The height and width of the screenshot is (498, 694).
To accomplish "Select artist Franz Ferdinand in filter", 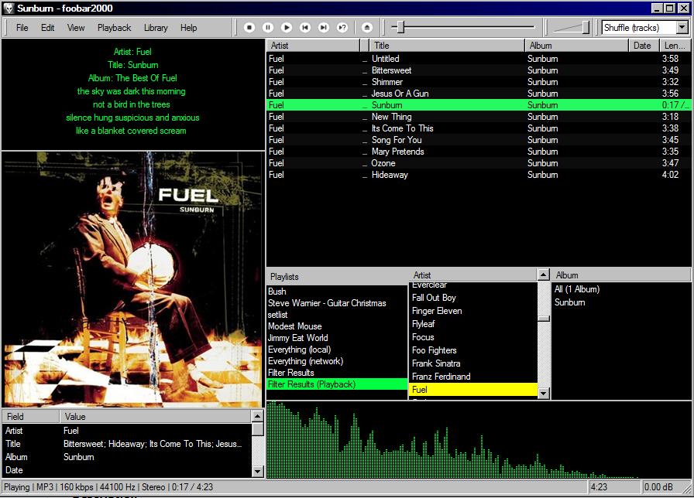I will (x=473, y=377).
